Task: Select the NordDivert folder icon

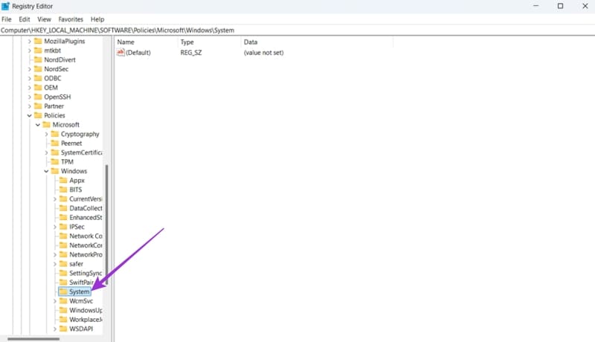Action: (38, 59)
